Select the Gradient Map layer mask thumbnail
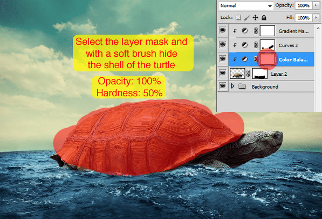This screenshot has width=322, height=219. (x=268, y=31)
